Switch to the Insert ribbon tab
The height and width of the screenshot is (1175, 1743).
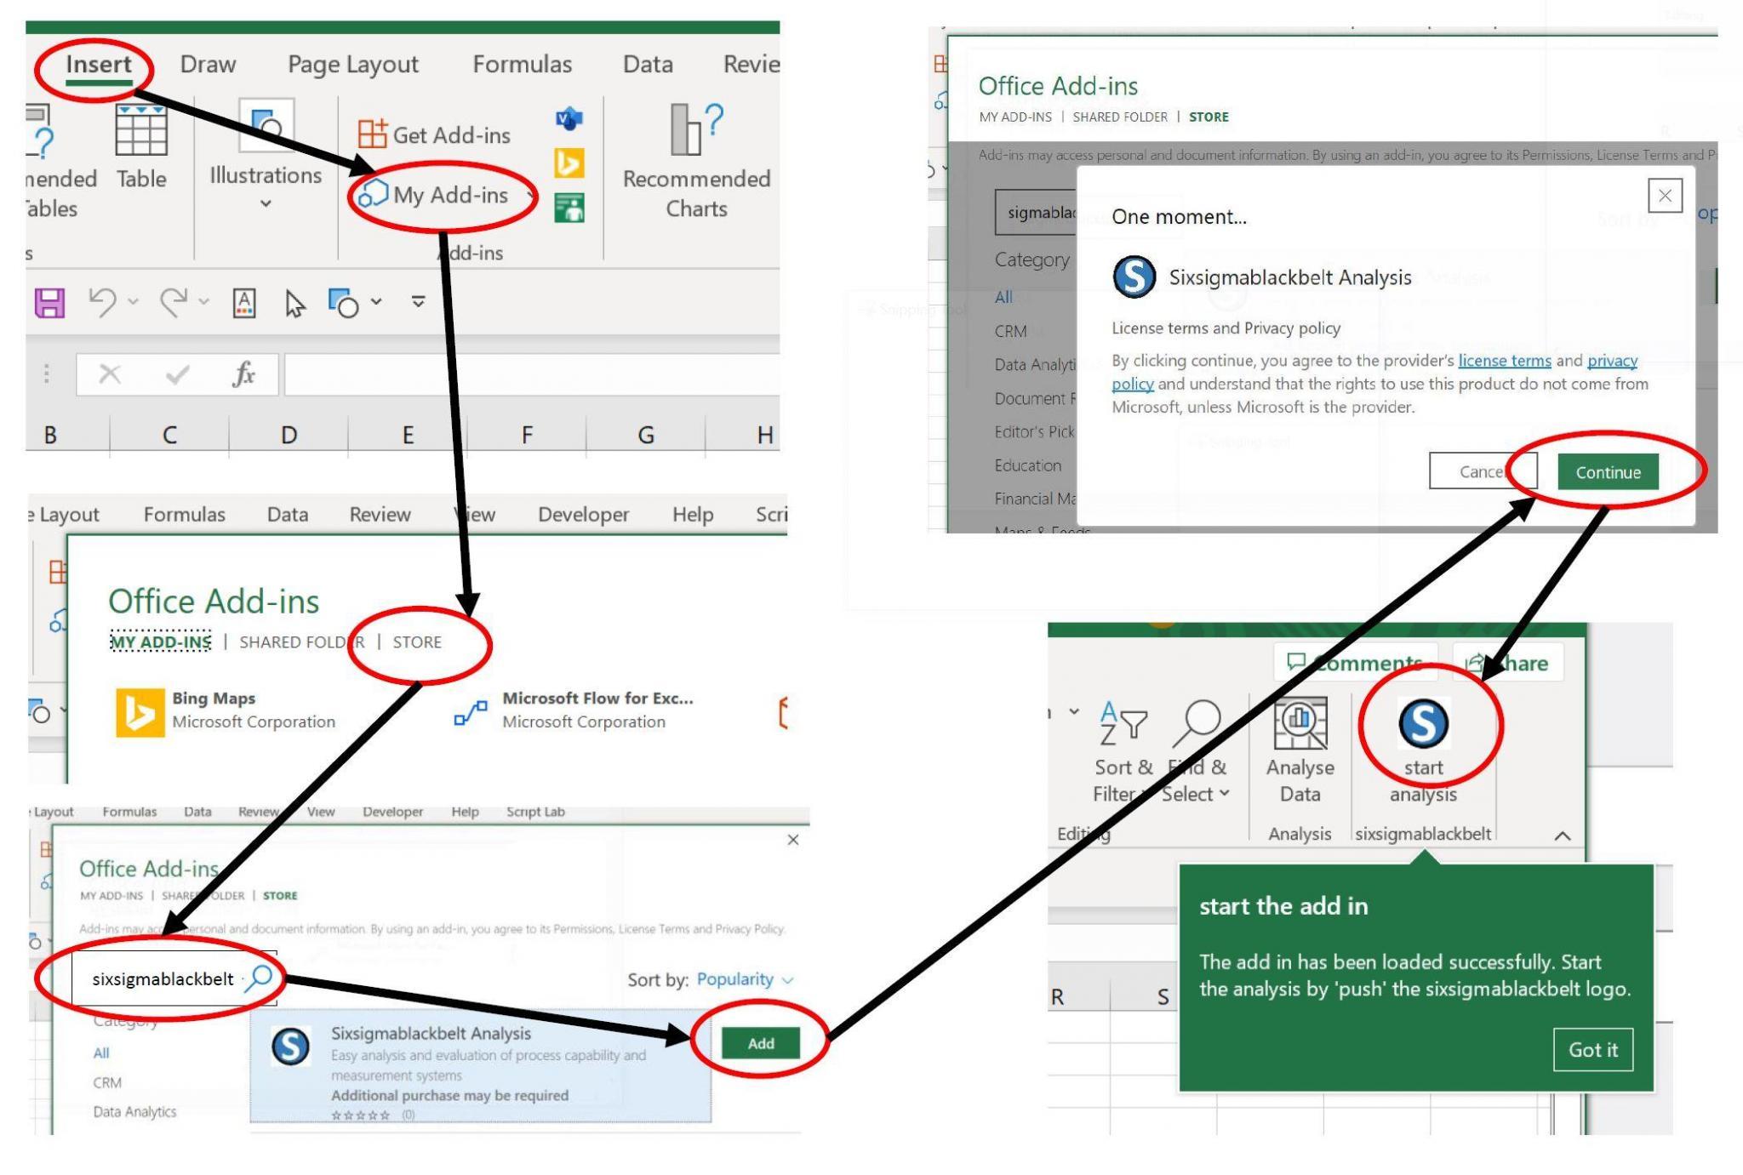click(x=96, y=63)
